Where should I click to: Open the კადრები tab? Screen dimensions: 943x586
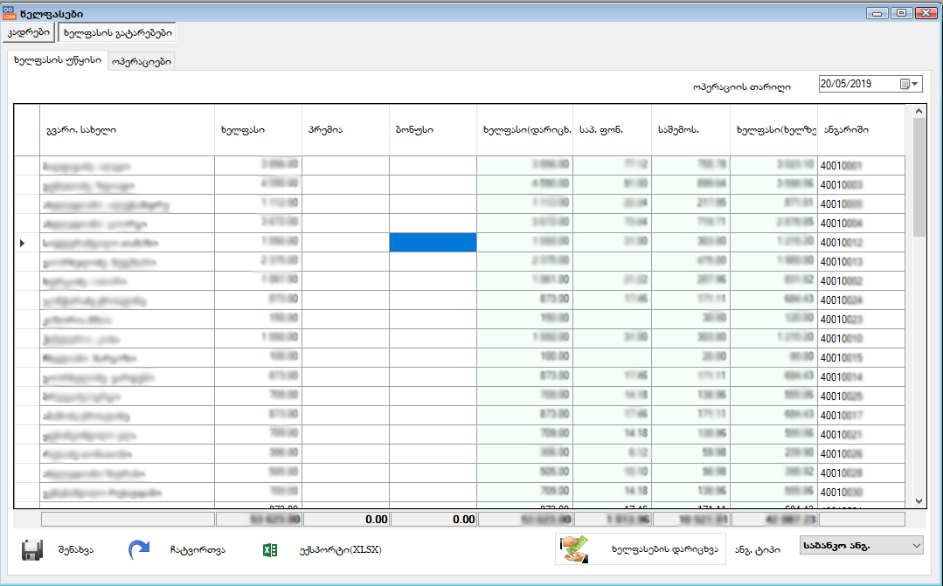click(x=29, y=32)
